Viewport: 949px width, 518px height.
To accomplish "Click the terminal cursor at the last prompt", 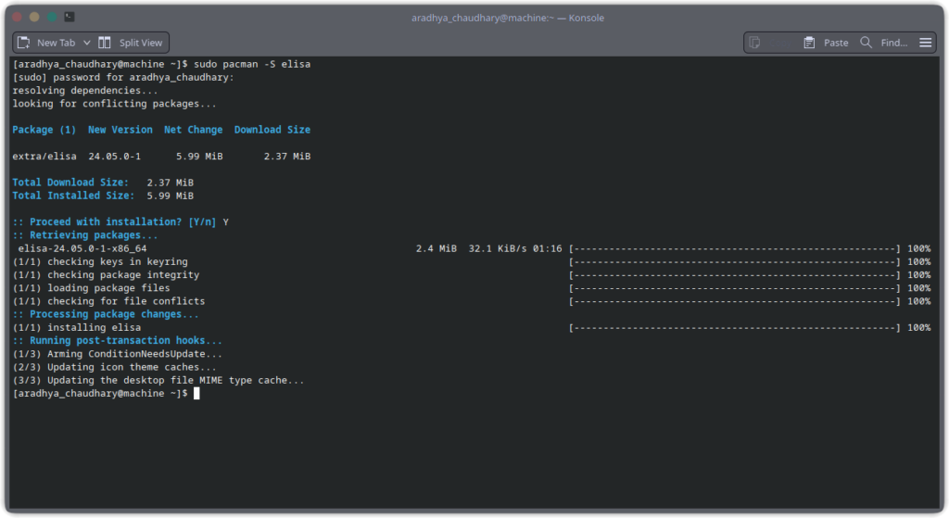I will point(196,393).
